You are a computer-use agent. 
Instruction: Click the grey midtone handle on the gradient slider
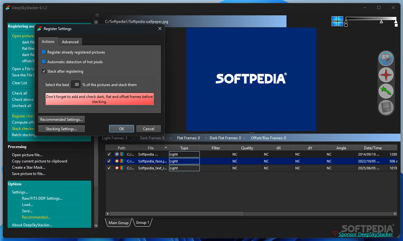(381, 22)
